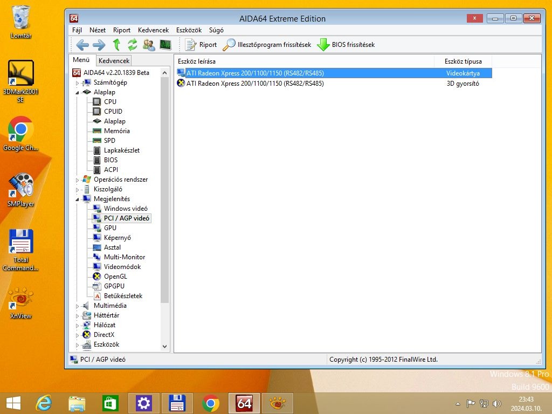Select the CPUID tree item
Screen dimensions: 552x414
coord(113,111)
